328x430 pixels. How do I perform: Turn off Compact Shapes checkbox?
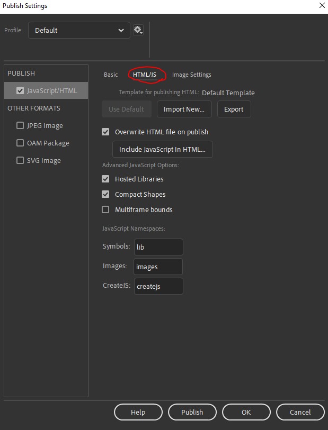click(x=105, y=195)
